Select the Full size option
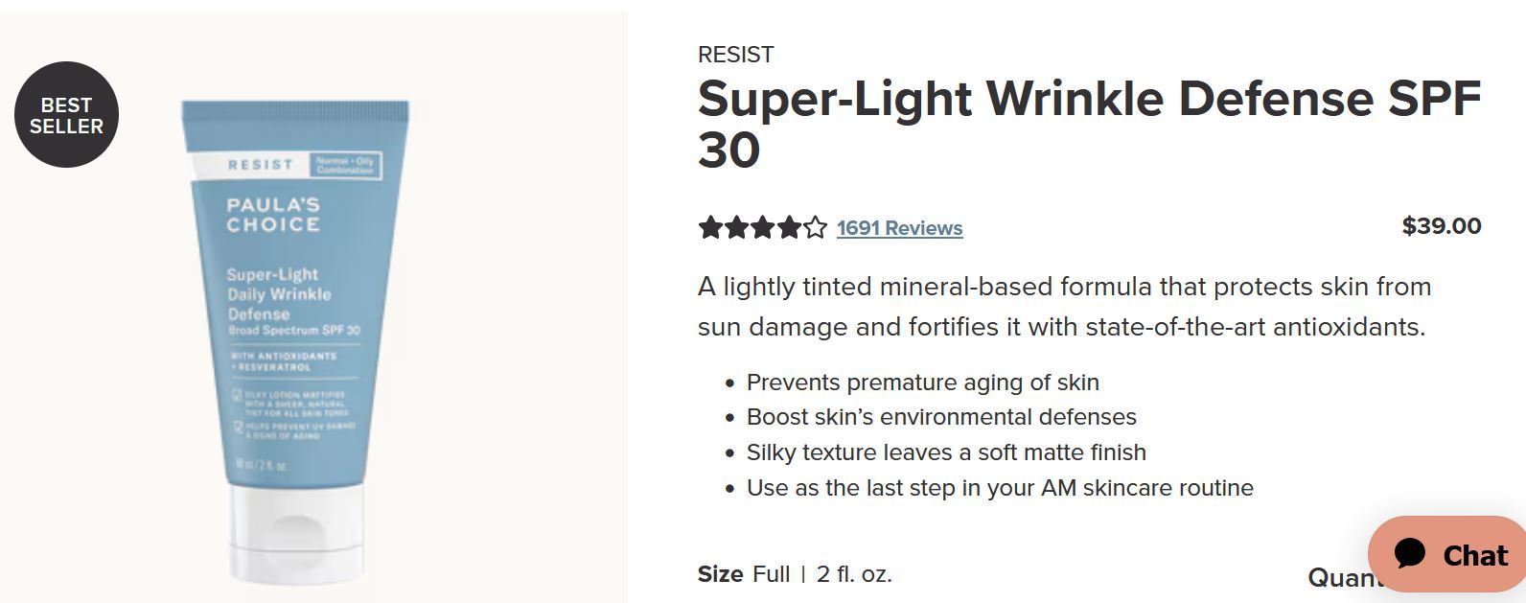The height and width of the screenshot is (603, 1526). click(771, 574)
